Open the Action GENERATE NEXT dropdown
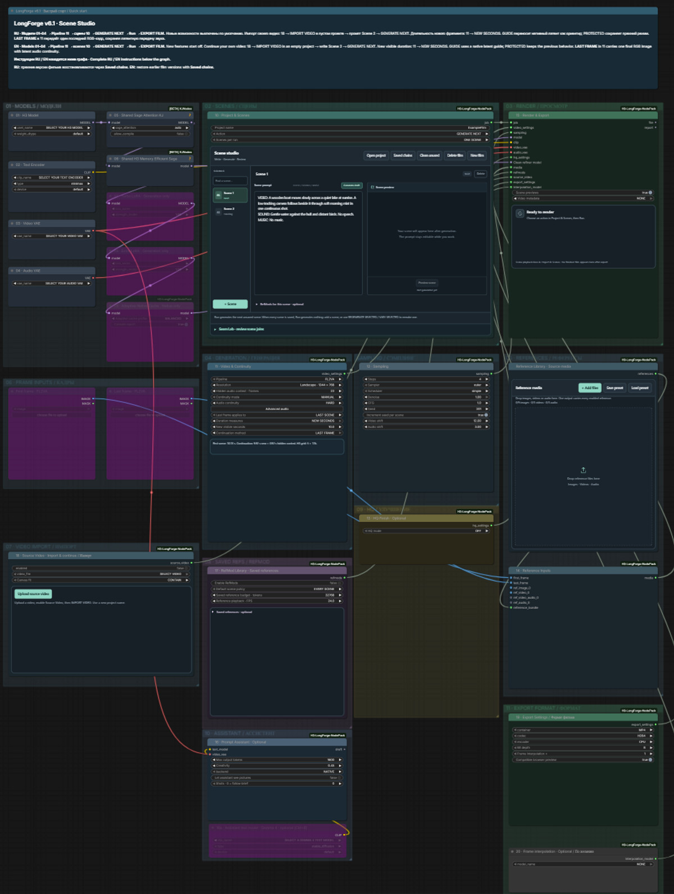The image size is (674, 894). point(350,134)
